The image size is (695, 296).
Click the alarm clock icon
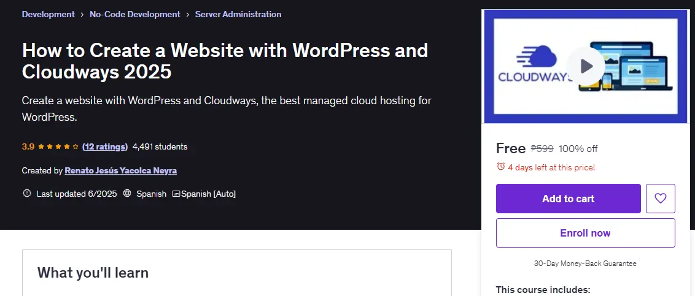[501, 166]
